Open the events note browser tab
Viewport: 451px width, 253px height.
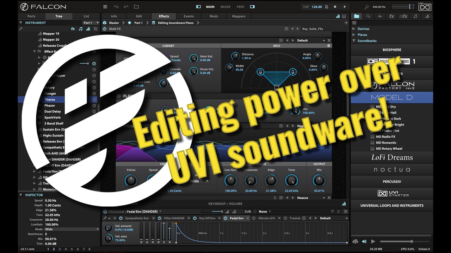(x=415, y=16)
